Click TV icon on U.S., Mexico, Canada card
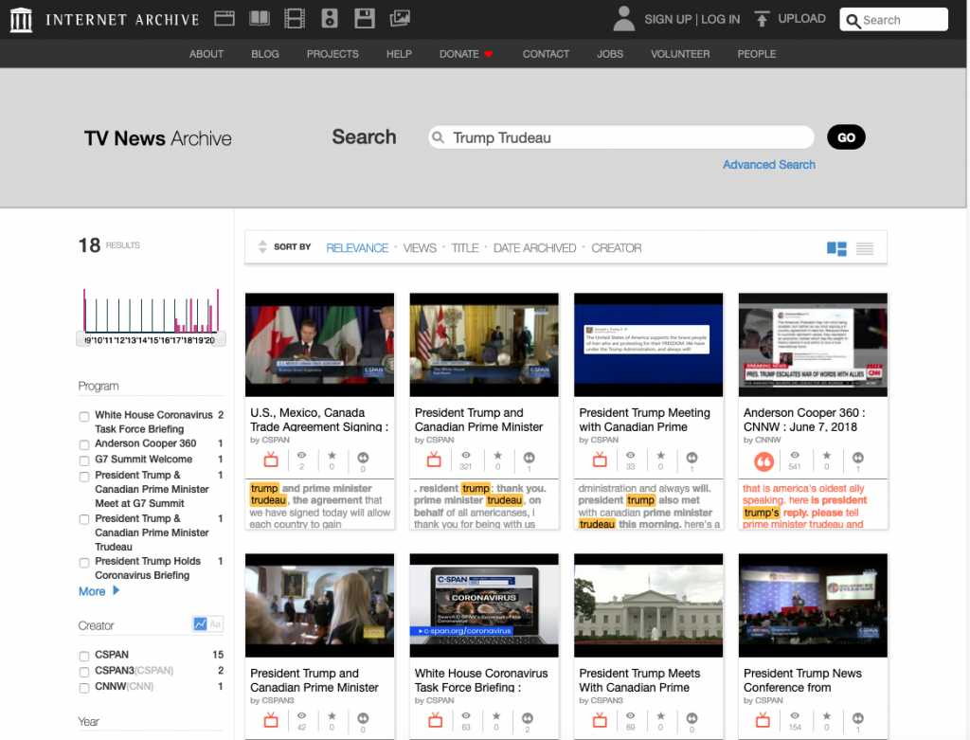Screen dimensions: 970x740 [x=271, y=460]
